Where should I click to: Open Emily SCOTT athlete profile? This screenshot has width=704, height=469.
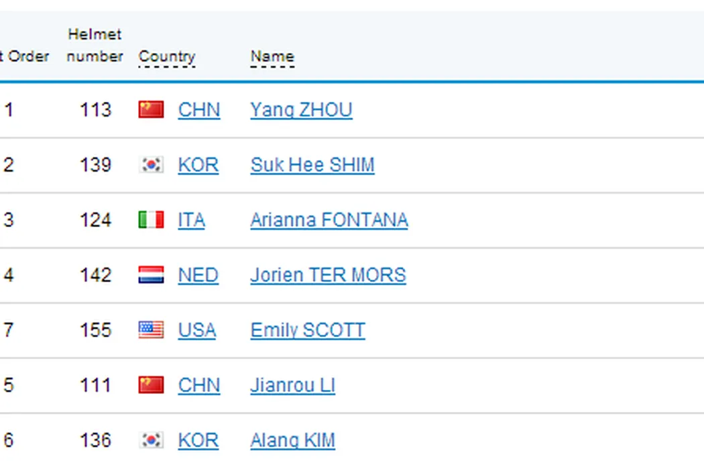pyautogui.click(x=308, y=330)
